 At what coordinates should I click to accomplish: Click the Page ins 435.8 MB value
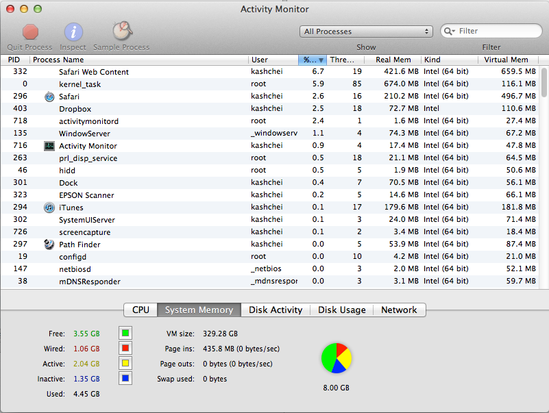pyautogui.click(x=241, y=349)
